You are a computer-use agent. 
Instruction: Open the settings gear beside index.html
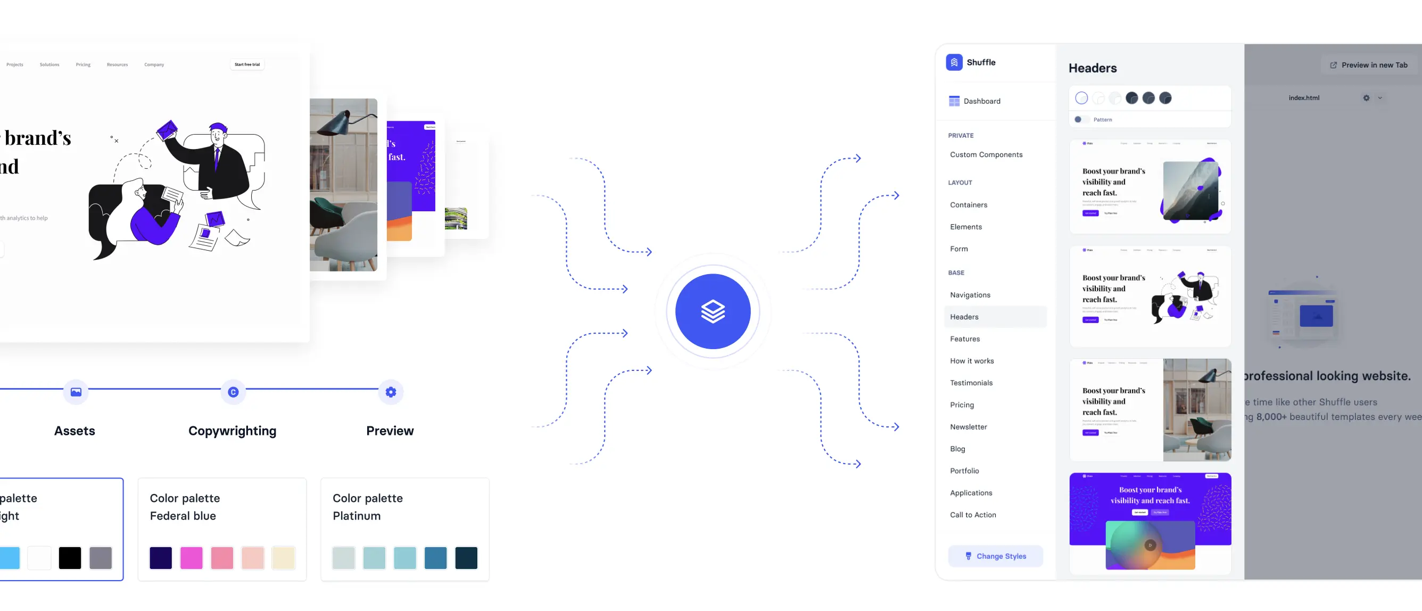[x=1367, y=98]
